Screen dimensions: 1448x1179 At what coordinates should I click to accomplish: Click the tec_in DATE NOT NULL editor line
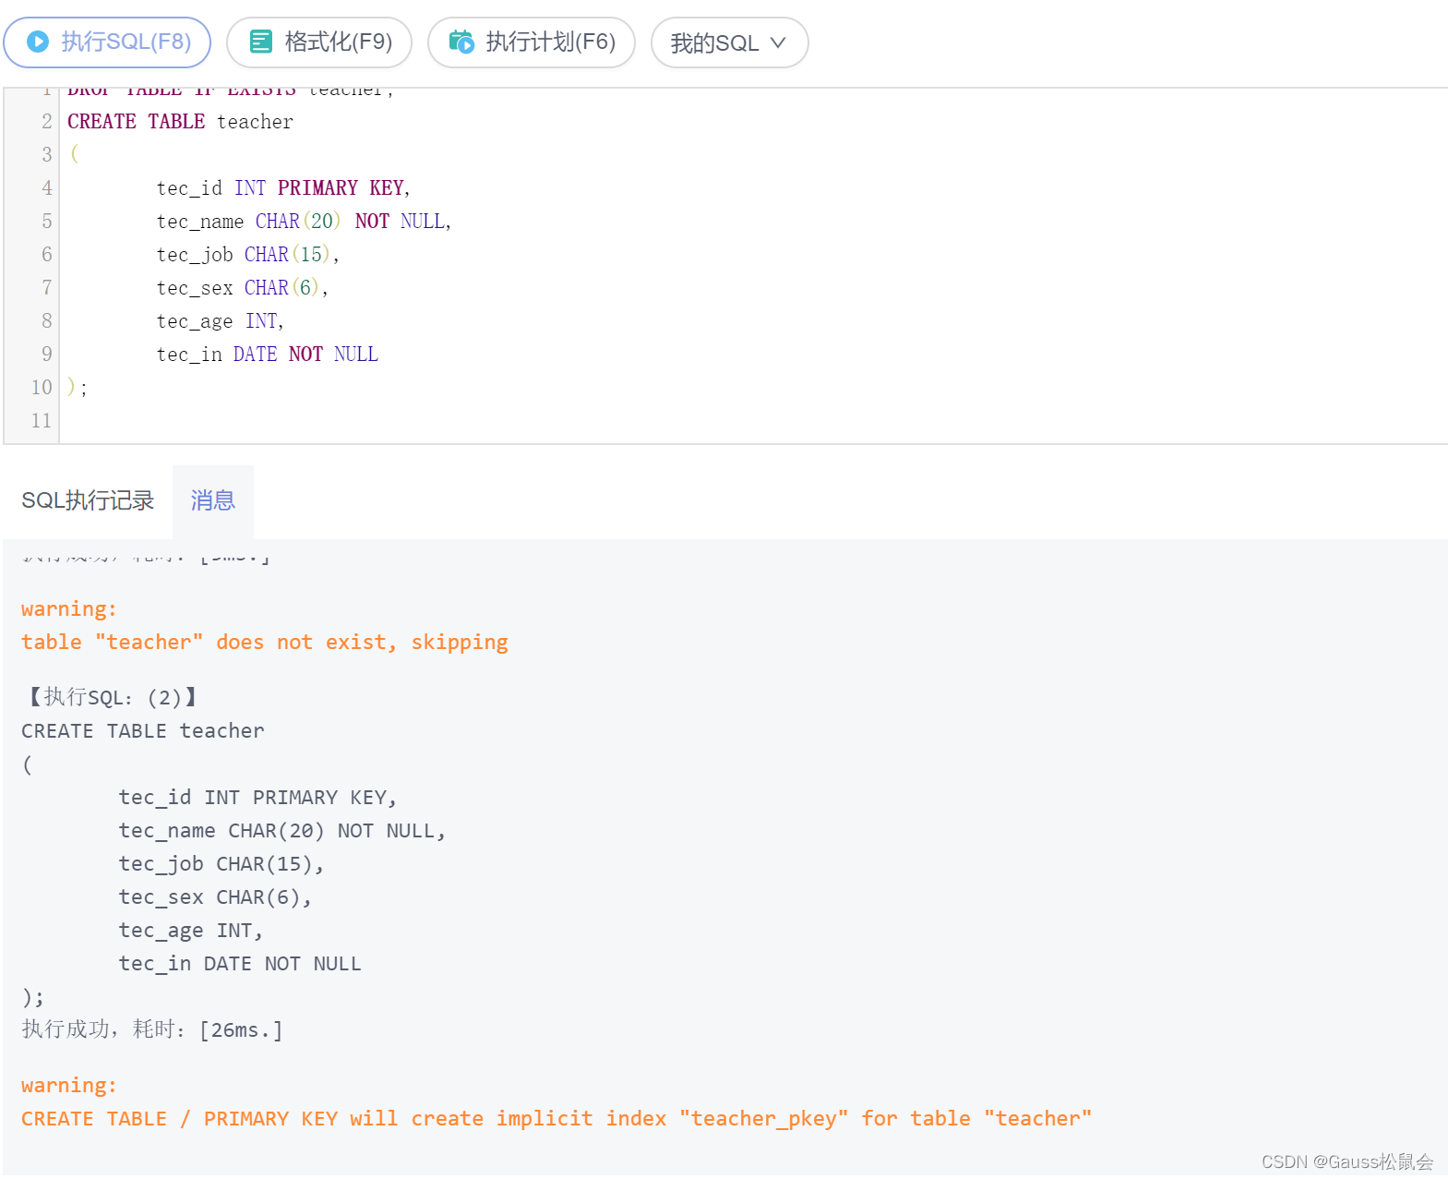point(268,355)
